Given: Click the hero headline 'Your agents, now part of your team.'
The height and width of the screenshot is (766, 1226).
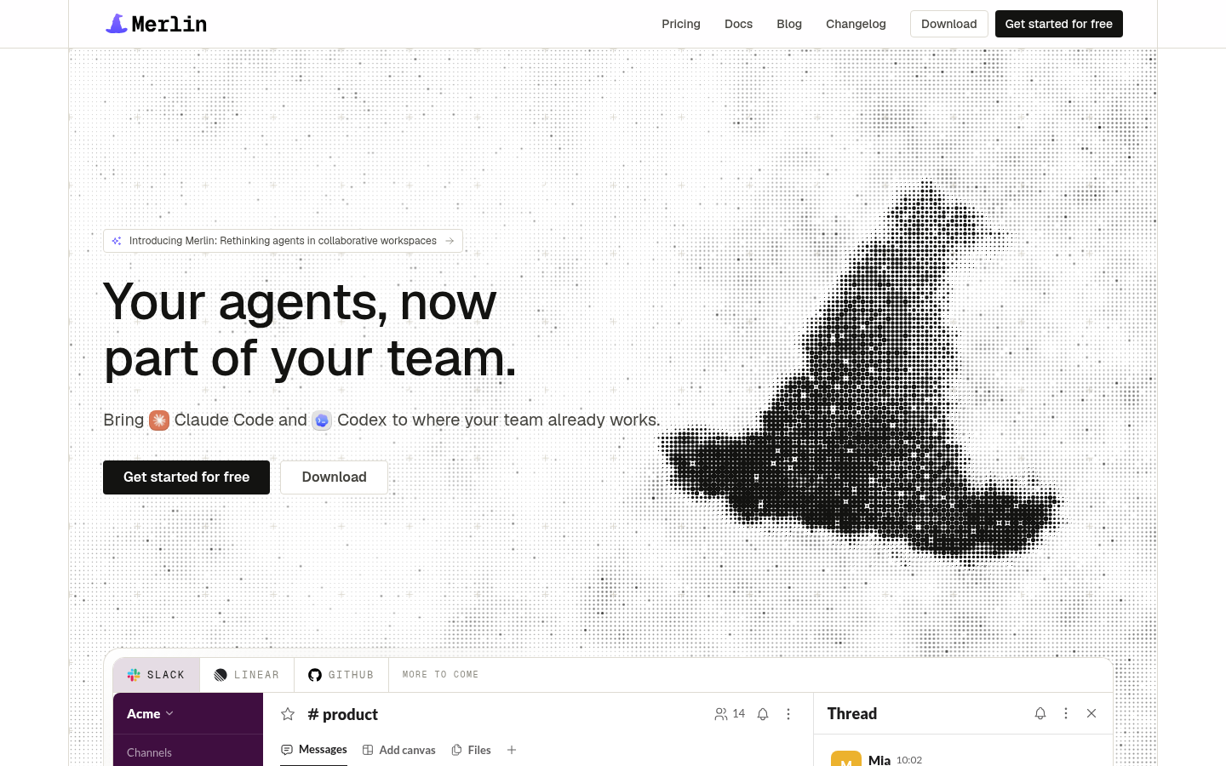Looking at the screenshot, I should click(x=309, y=329).
